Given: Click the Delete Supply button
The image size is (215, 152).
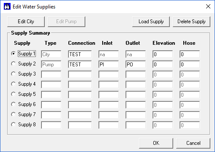Looking at the screenshot, I should point(191,22).
